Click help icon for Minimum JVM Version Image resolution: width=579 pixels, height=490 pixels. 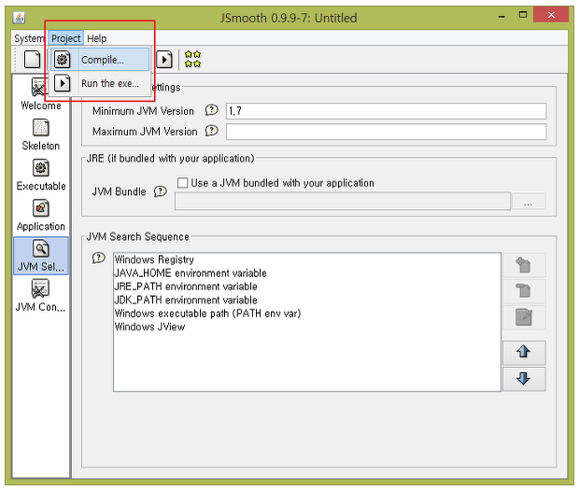pos(212,110)
